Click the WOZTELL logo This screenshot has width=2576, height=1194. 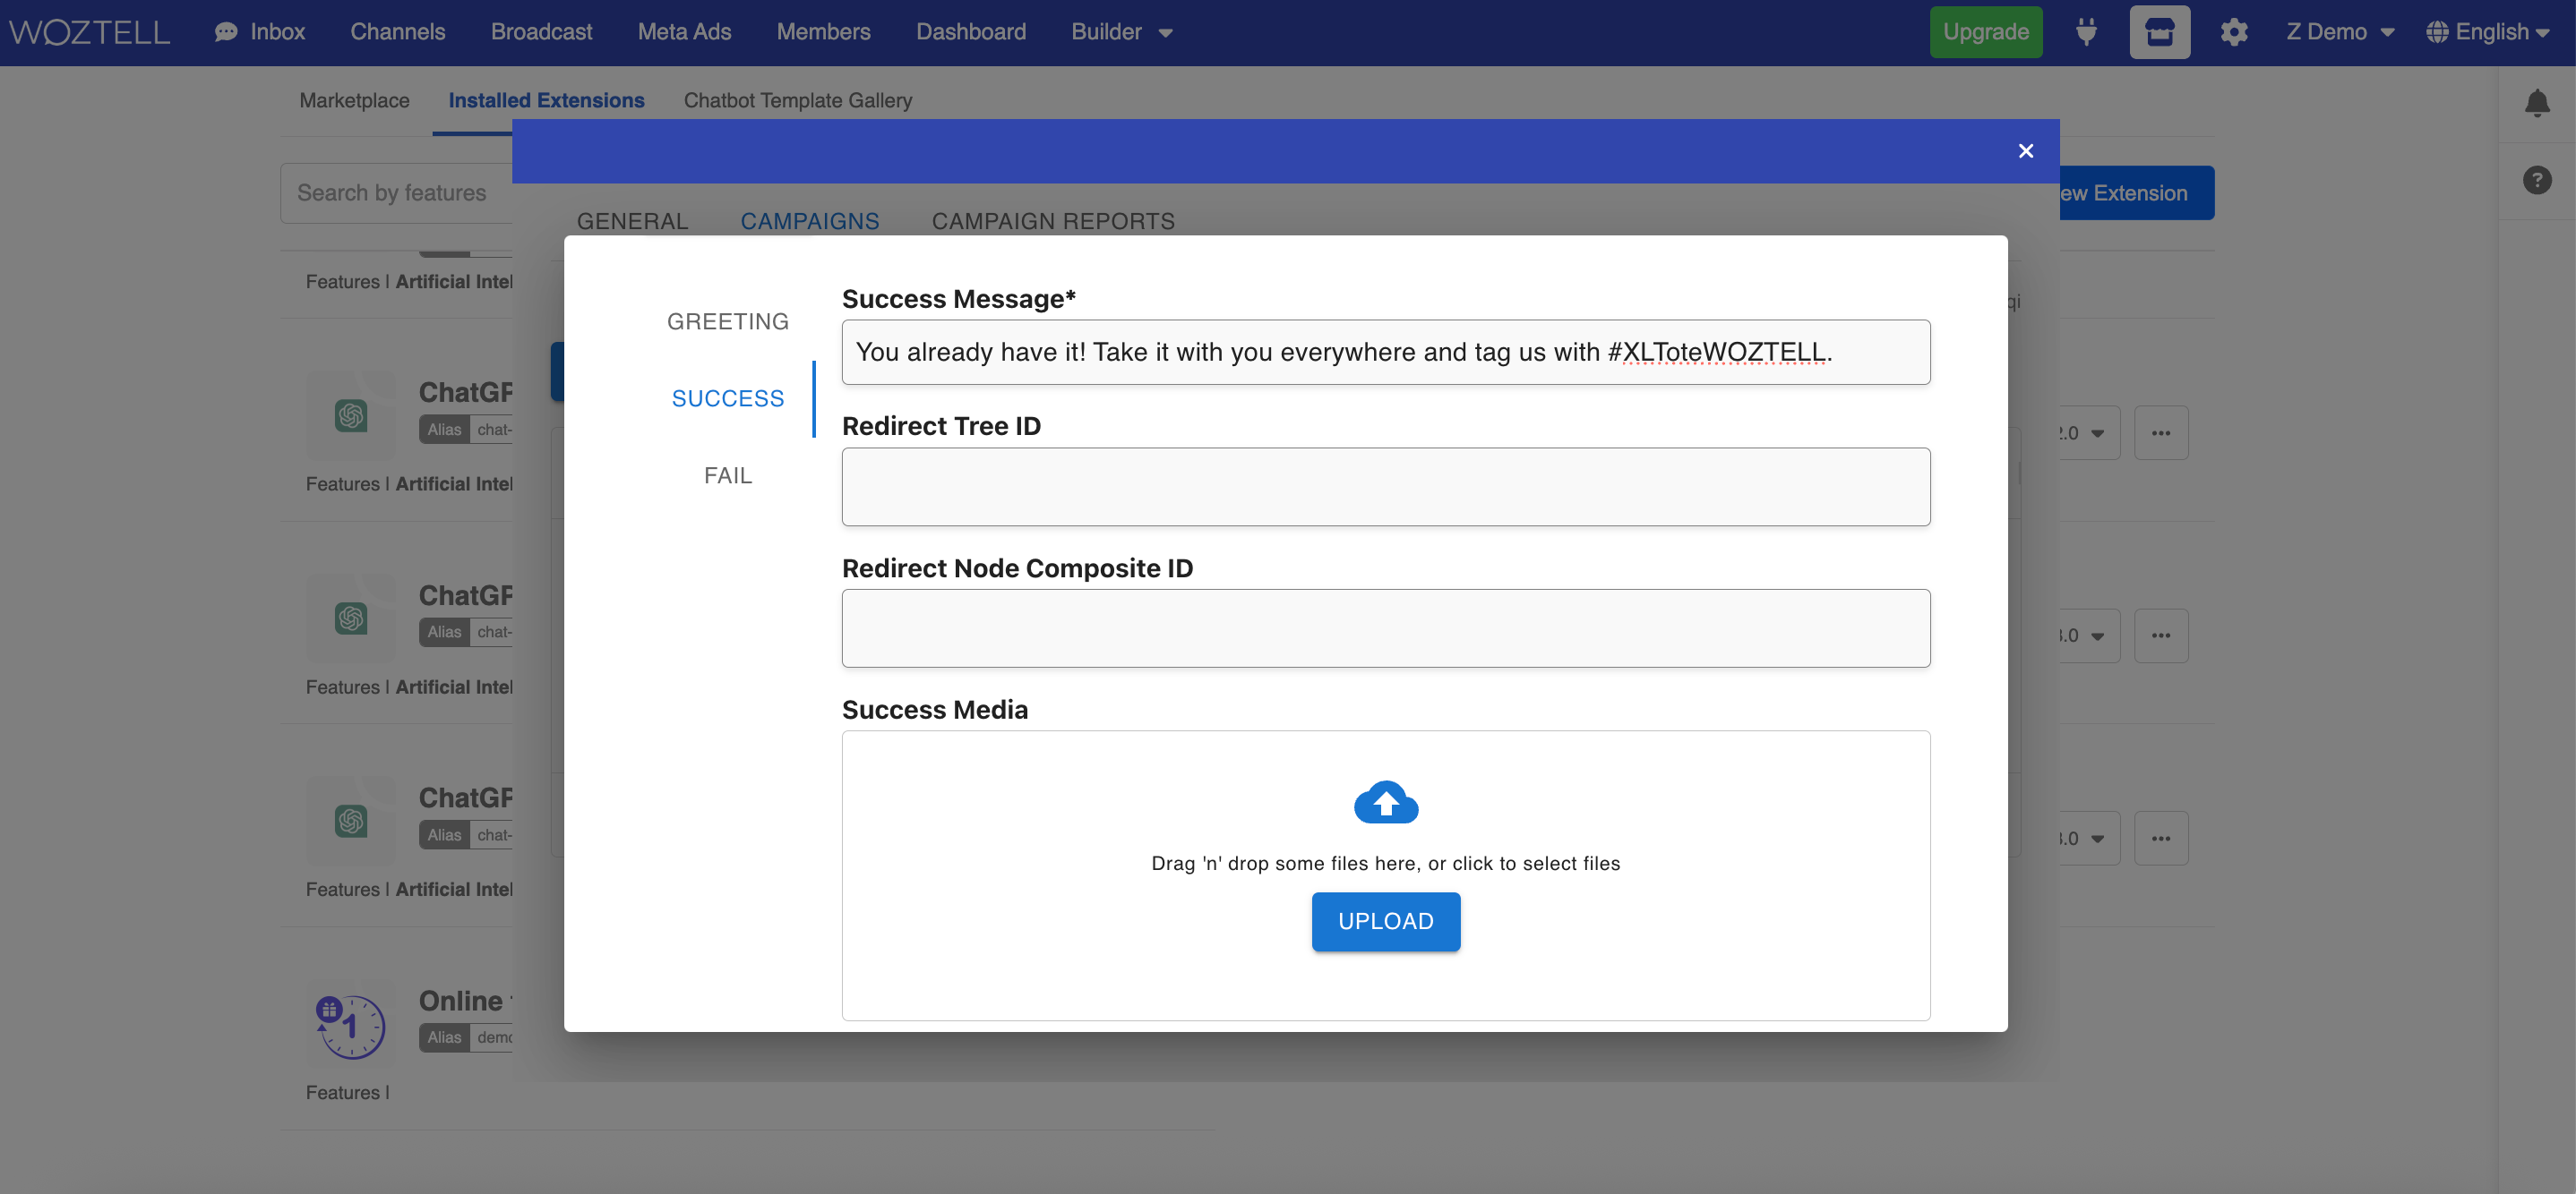pyautogui.click(x=90, y=32)
